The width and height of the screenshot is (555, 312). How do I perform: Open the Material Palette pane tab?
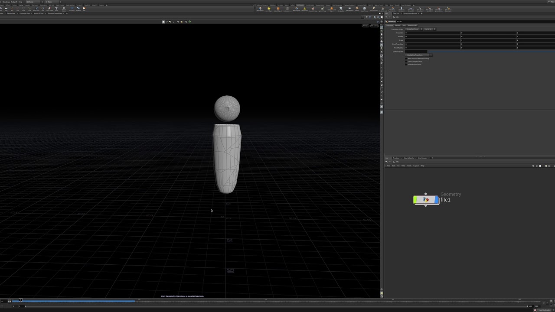409,158
